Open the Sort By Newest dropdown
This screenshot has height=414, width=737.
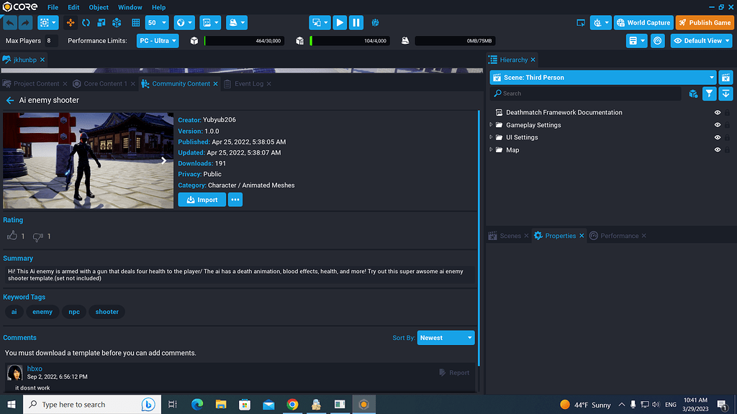point(446,338)
